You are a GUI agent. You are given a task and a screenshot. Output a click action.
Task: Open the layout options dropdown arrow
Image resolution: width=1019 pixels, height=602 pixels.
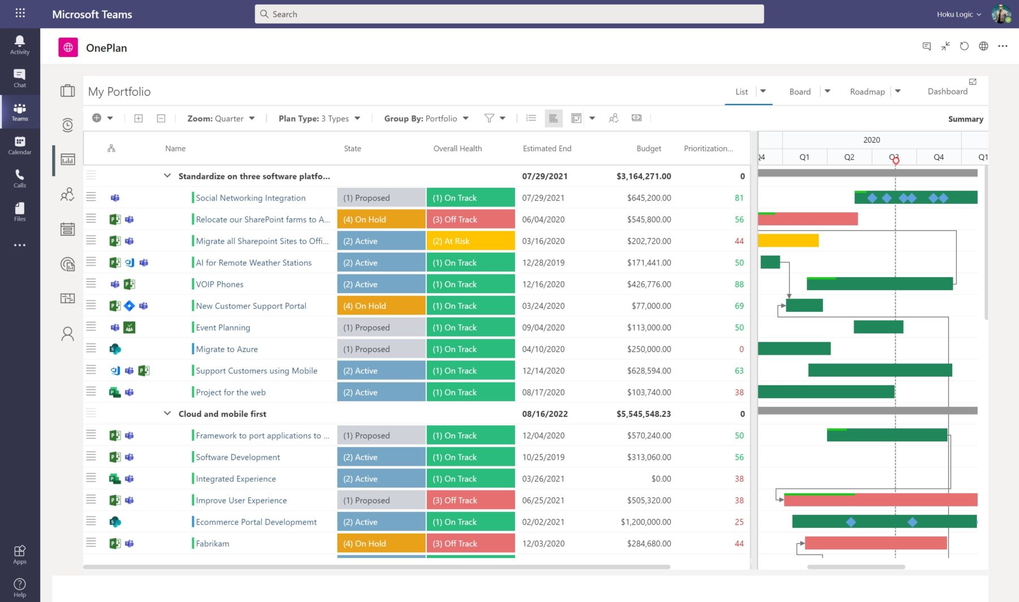pyautogui.click(x=592, y=118)
